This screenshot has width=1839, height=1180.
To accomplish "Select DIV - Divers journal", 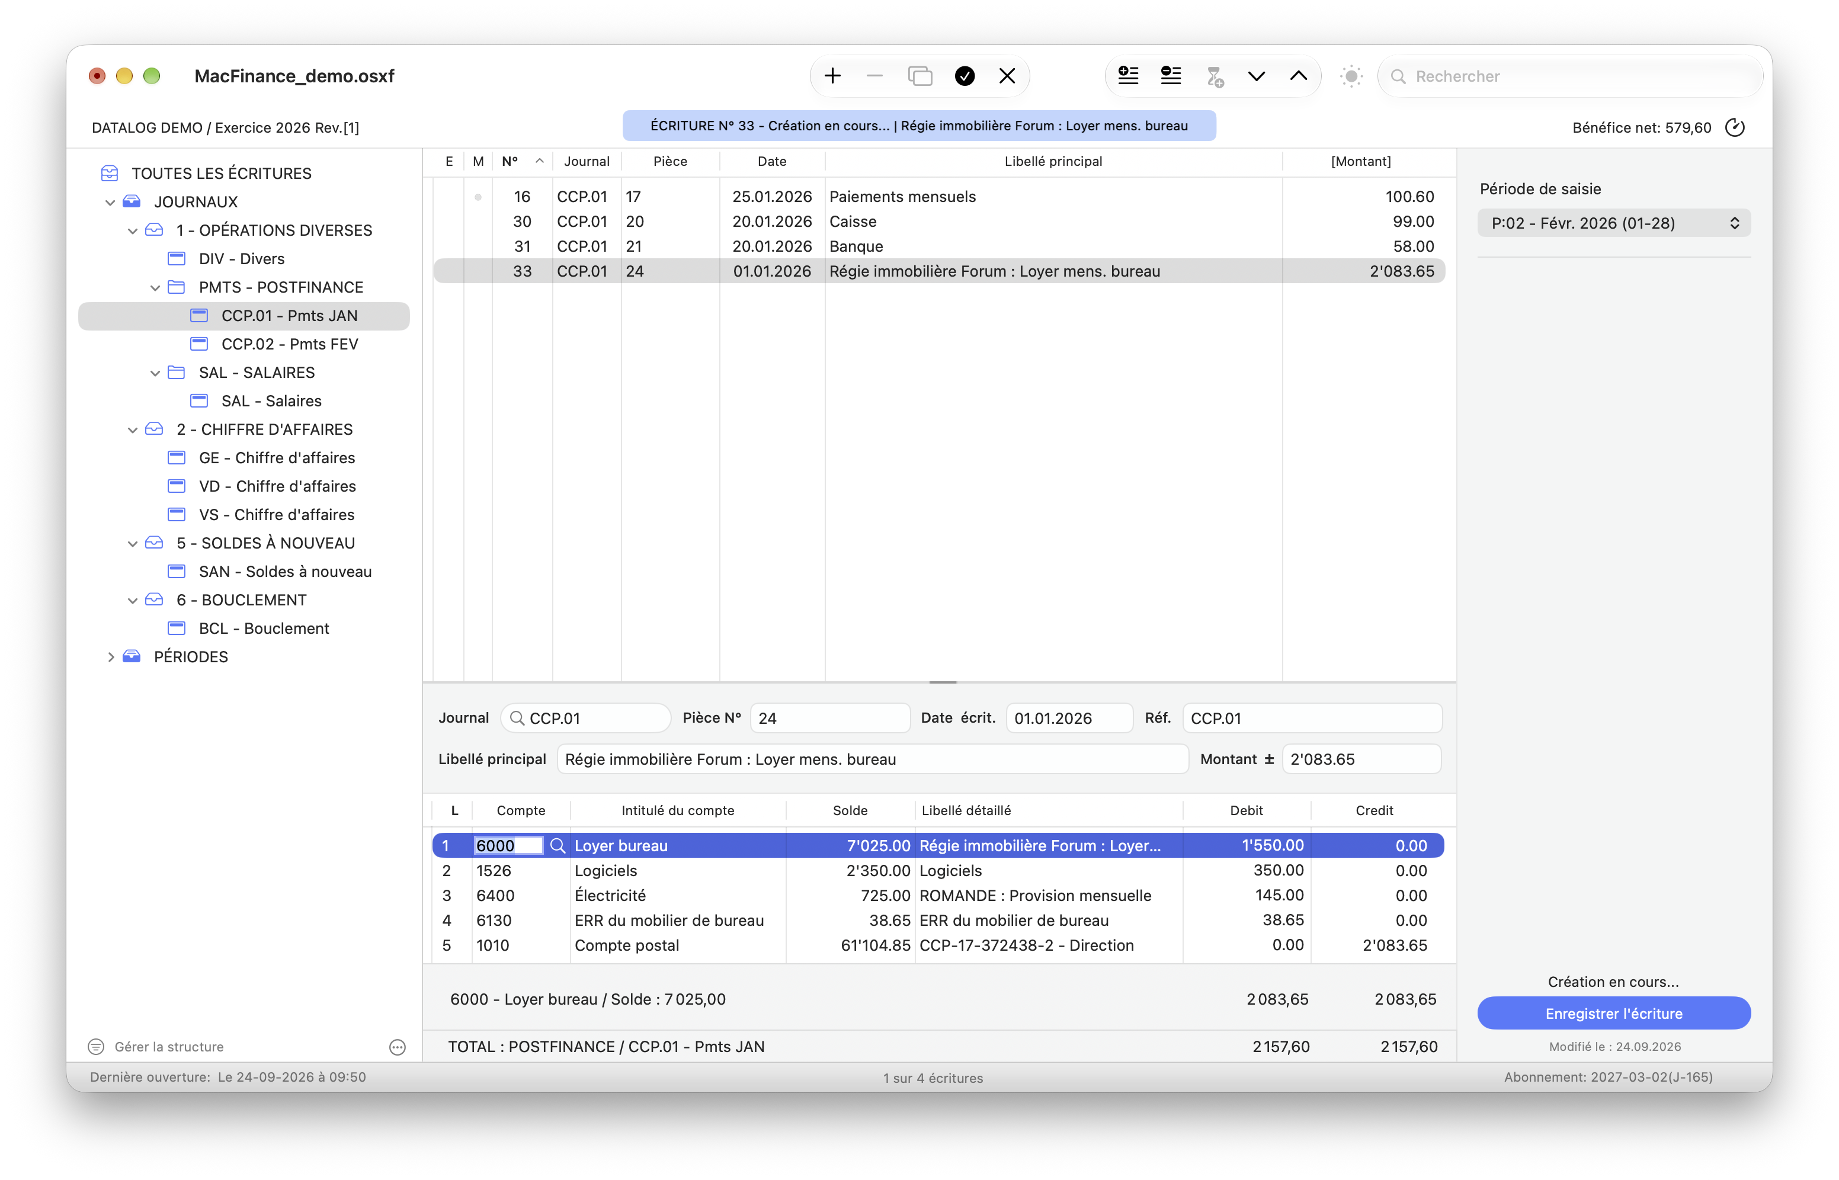I will 241,259.
